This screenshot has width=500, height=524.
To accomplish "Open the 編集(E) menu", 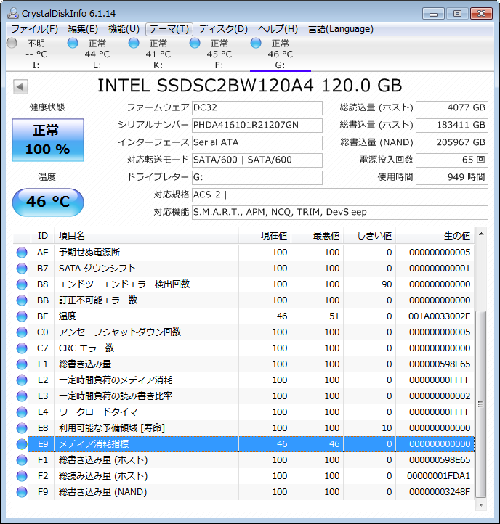I will coord(83,29).
